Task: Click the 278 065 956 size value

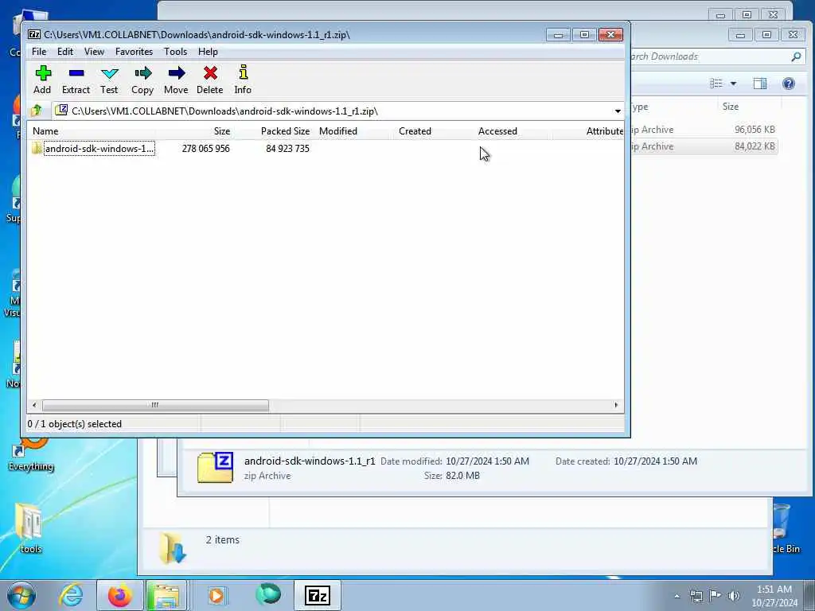Action: (206, 149)
